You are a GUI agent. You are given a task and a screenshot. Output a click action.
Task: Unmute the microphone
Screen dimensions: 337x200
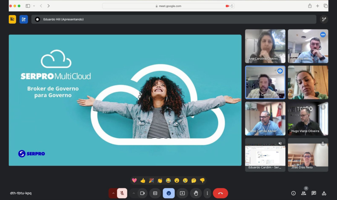(x=122, y=193)
